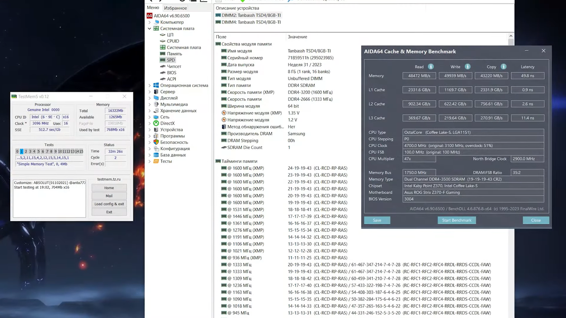Open the Чипсет tree item
The width and height of the screenshot is (566, 318).
point(174,66)
